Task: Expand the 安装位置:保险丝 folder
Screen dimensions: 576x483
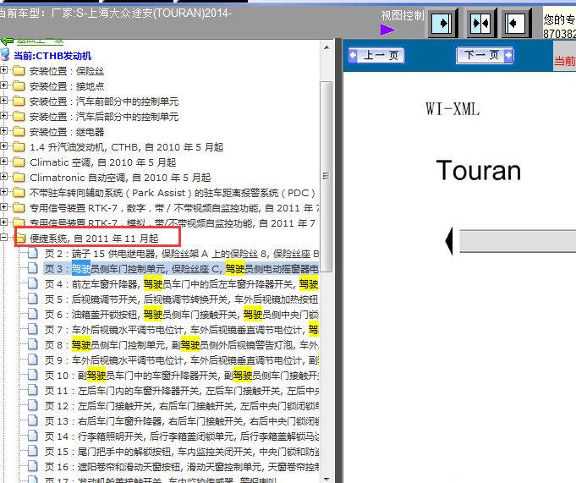Action: point(3,70)
